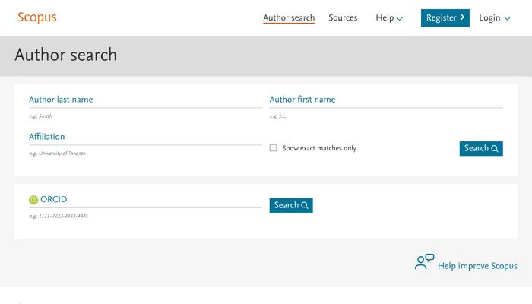The width and height of the screenshot is (532, 304).
Task: Click the Scopus logo
Action: [37, 17]
